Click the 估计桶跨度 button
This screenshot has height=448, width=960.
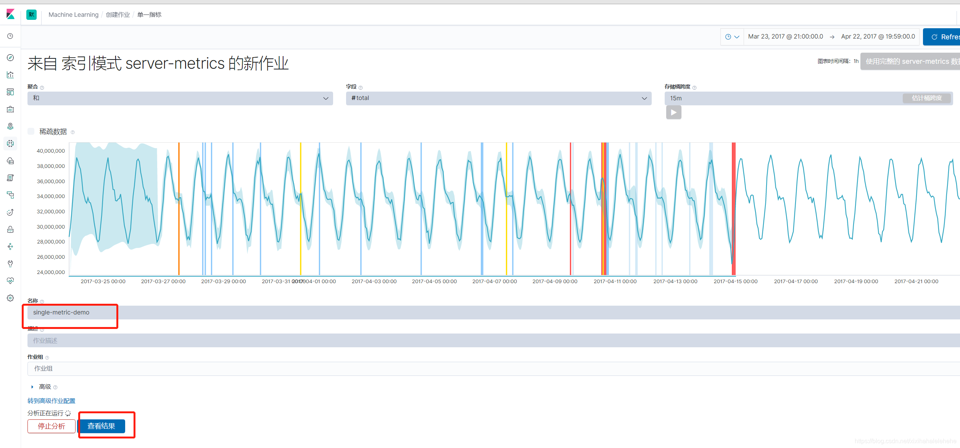926,98
